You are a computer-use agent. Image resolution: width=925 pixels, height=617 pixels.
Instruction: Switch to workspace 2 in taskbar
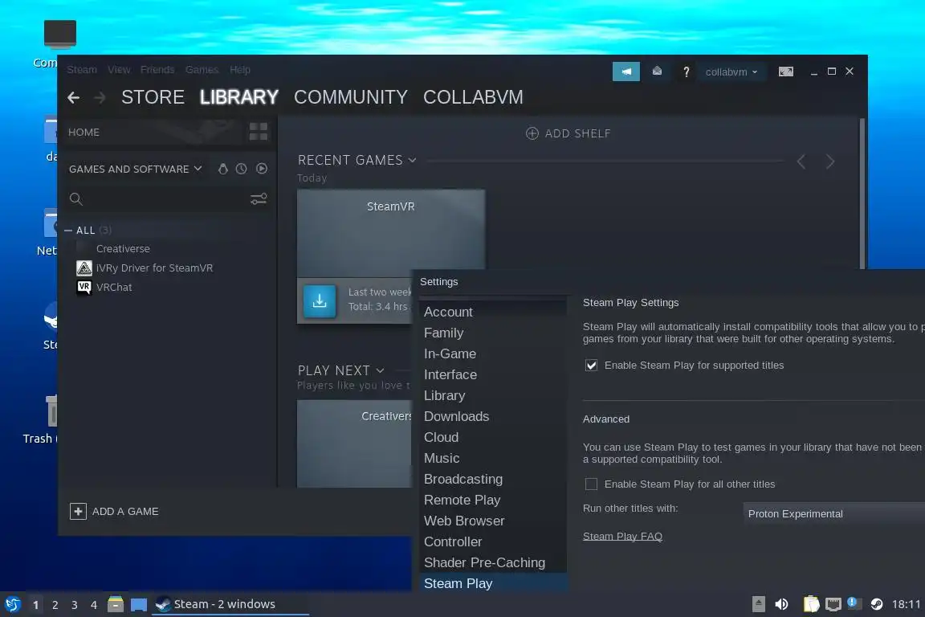point(55,605)
